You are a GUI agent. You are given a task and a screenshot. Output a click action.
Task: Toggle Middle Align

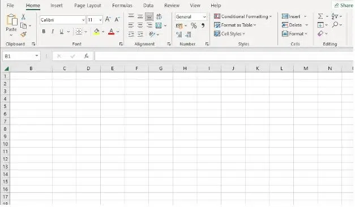point(140,16)
